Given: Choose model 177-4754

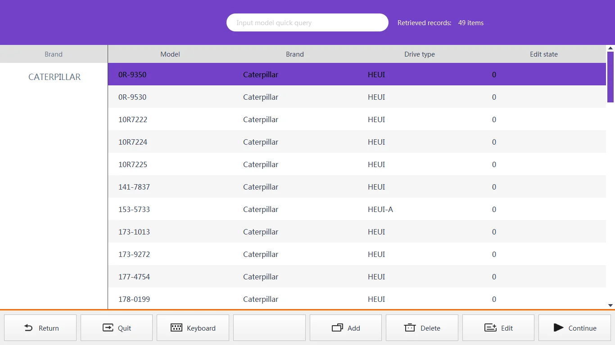Looking at the screenshot, I should point(357,277).
